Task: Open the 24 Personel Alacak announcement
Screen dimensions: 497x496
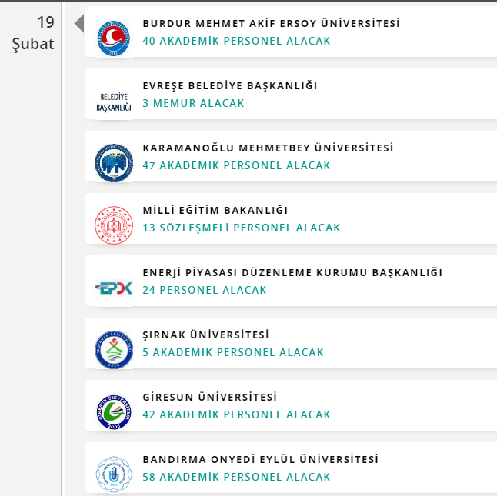Action: point(205,290)
